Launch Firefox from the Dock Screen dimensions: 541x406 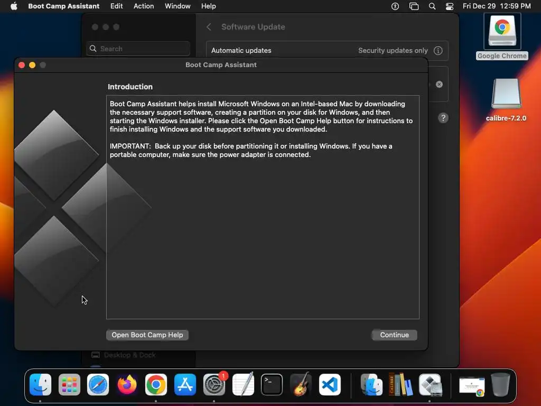(127, 385)
